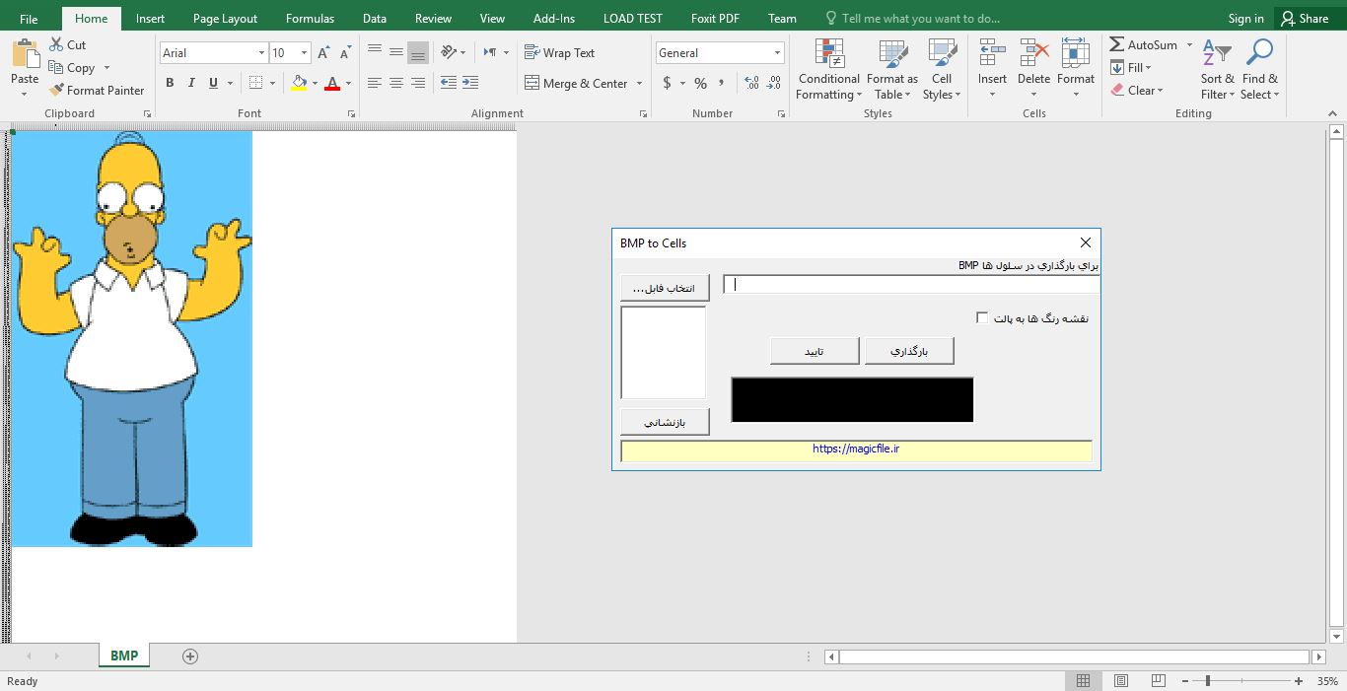Decrease the font size
1347x691 pixels.
(x=345, y=53)
